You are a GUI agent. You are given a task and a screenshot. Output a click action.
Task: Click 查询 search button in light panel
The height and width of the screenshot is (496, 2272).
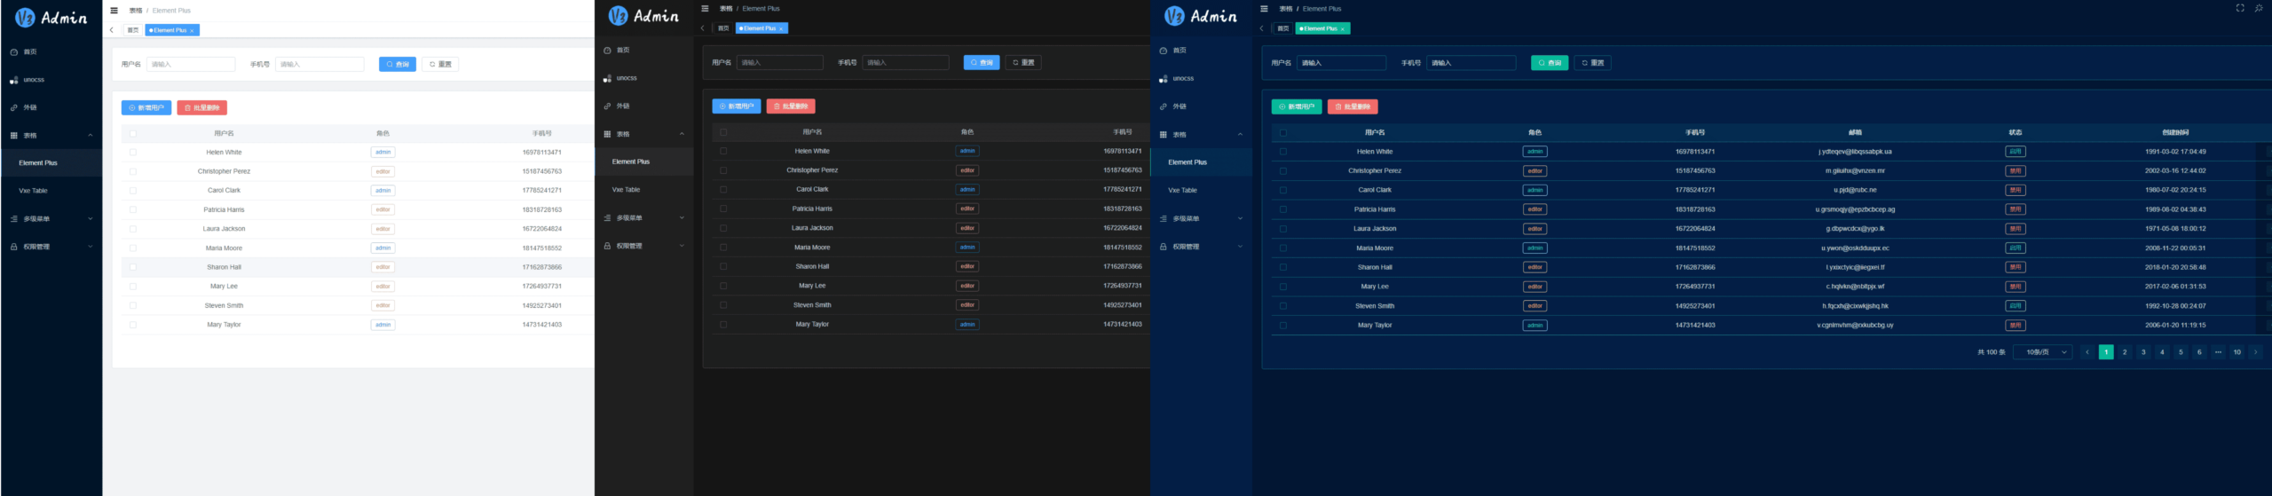click(x=398, y=65)
